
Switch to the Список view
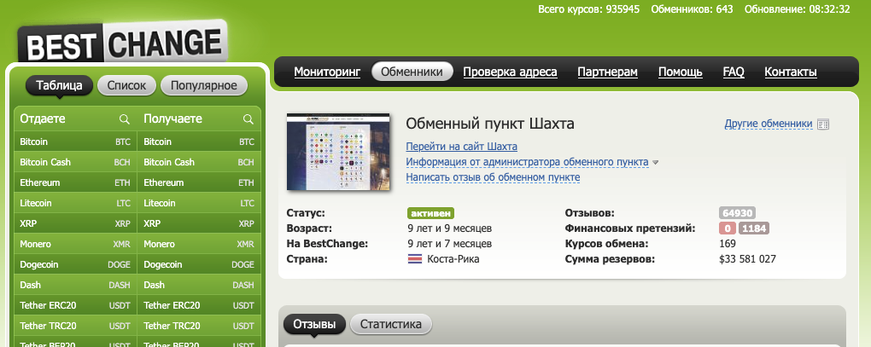[127, 85]
